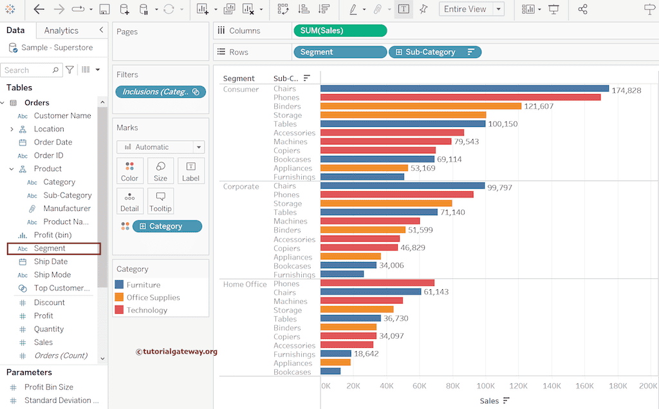The image size is (659, 409).
Task: Click the filter icon beside the Search box
Action: 70,70
